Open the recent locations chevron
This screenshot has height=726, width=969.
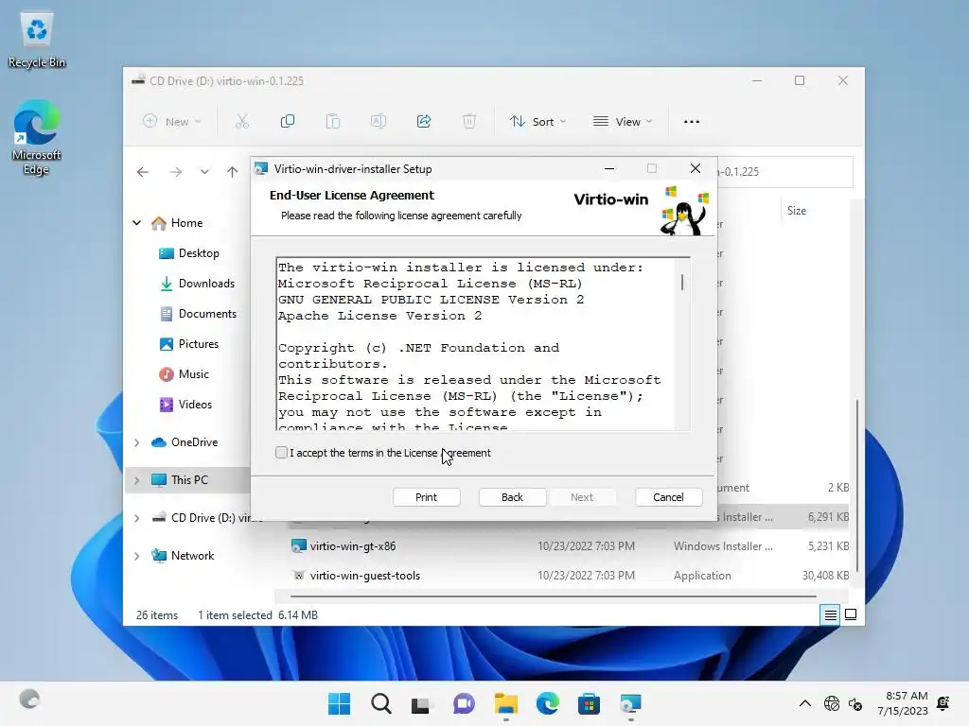click(x=204, y=172)
